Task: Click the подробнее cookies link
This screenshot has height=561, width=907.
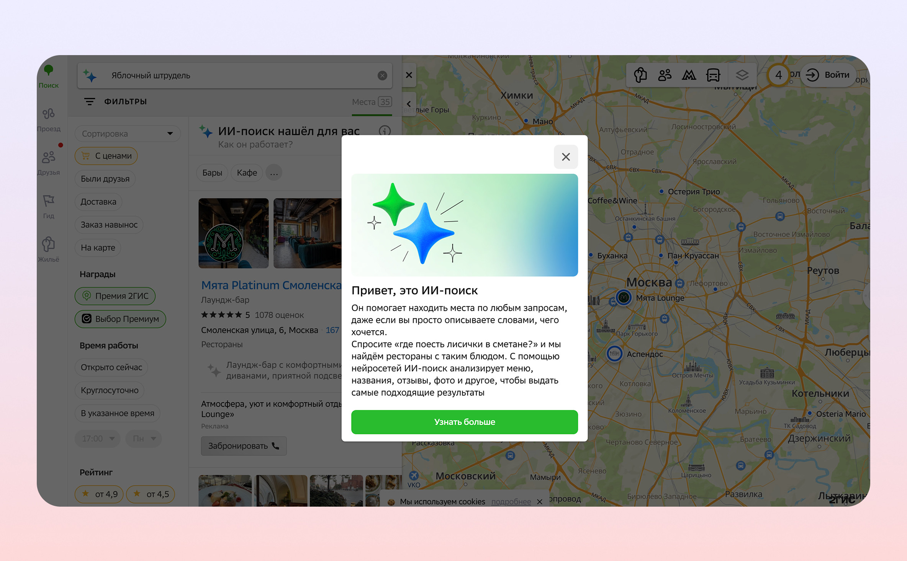Action: 511,501
